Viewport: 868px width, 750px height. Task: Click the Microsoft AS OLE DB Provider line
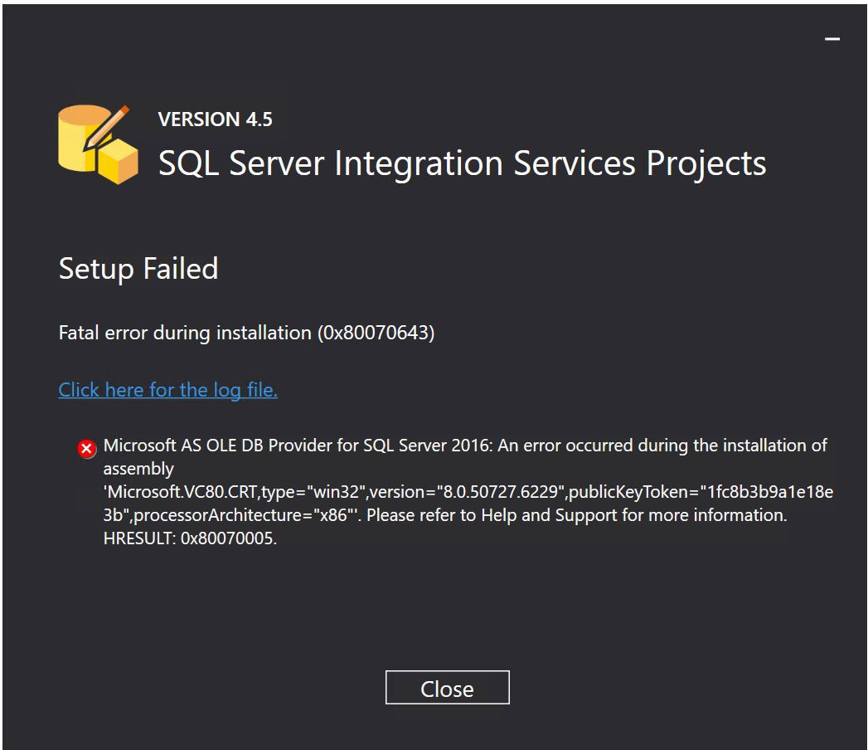pos(465,446)
